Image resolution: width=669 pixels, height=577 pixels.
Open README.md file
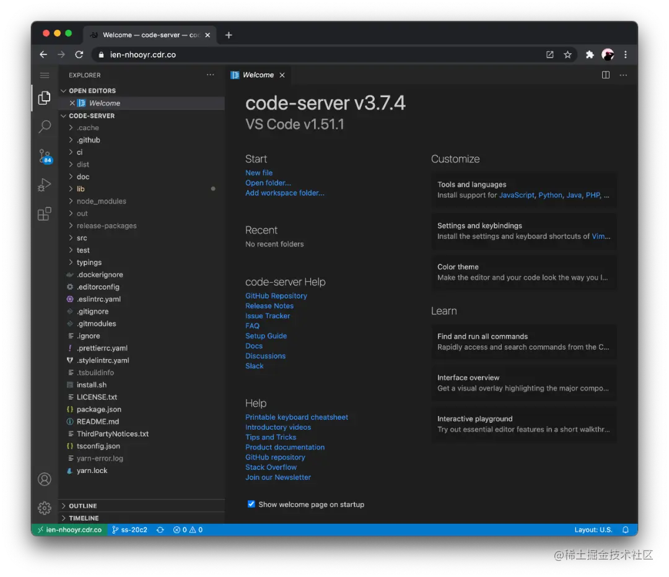point(141,422)
